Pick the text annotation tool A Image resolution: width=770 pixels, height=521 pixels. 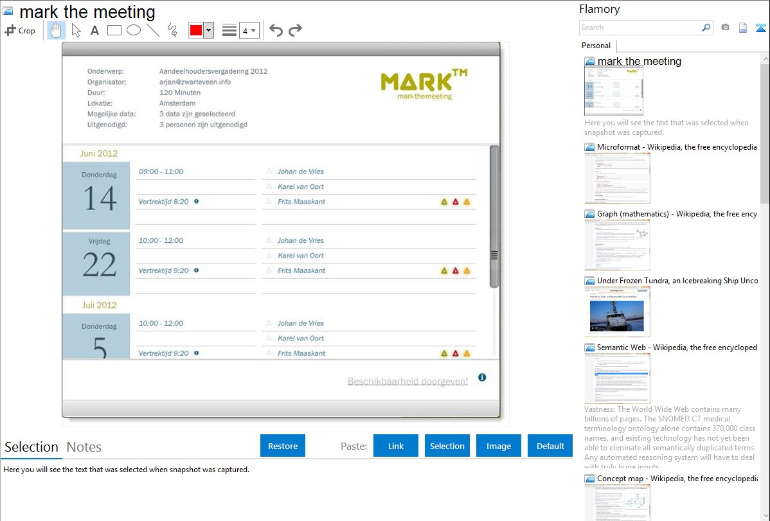94,30
